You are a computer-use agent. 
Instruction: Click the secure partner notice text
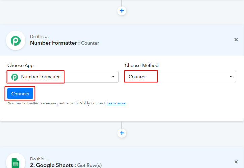tap(57, 103)
